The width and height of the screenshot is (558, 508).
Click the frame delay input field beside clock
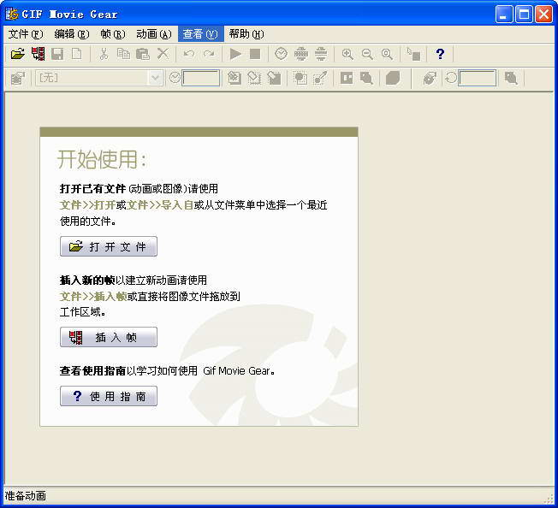coord(201,78)
